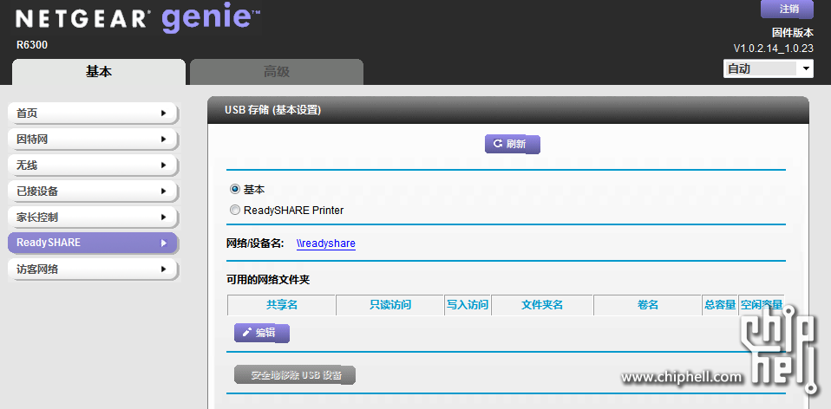The width and height of the screenshot is (831, 409).
Task: Open the 已接设备 menu item
Action: (x=93, y=191)
